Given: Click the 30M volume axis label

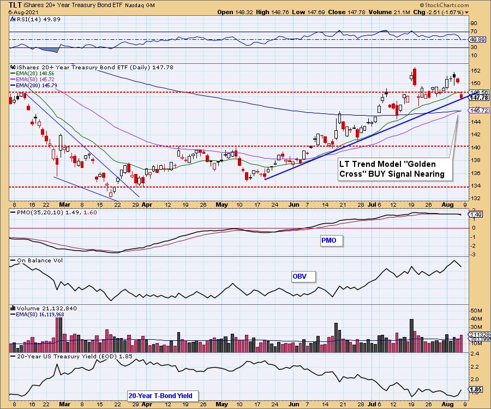Looking at the screenshot, I should (476, 327).
